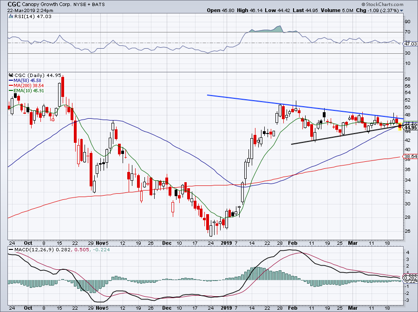The width and height of the screenshot is (418, 312).
Task: Click the black line marker before MACD(12,26,9)
Action: (11, 250)
